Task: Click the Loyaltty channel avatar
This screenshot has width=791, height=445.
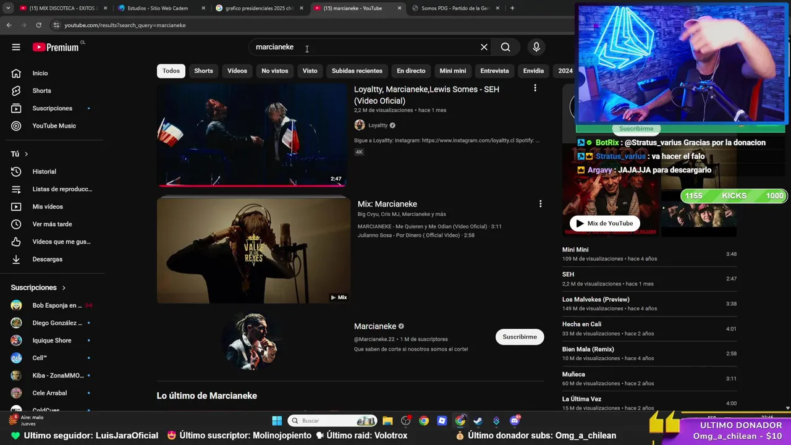Action: 360,125
